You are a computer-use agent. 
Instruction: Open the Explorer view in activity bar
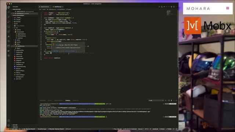point(8,7)
